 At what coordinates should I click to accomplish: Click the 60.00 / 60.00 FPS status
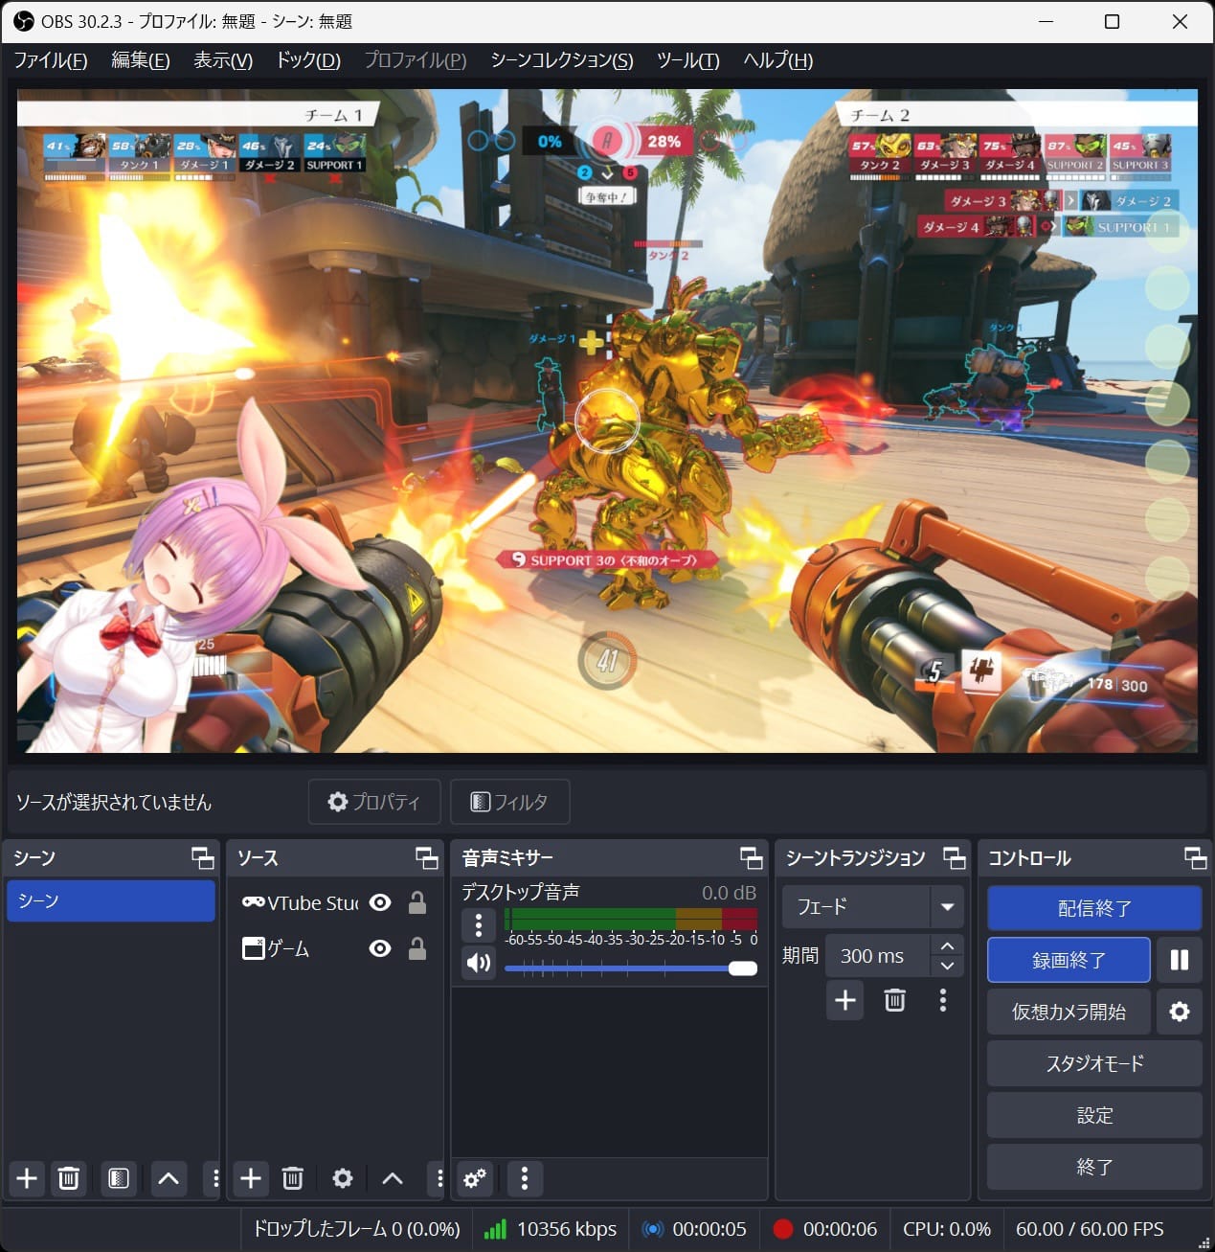(x=1090, y=1229)
